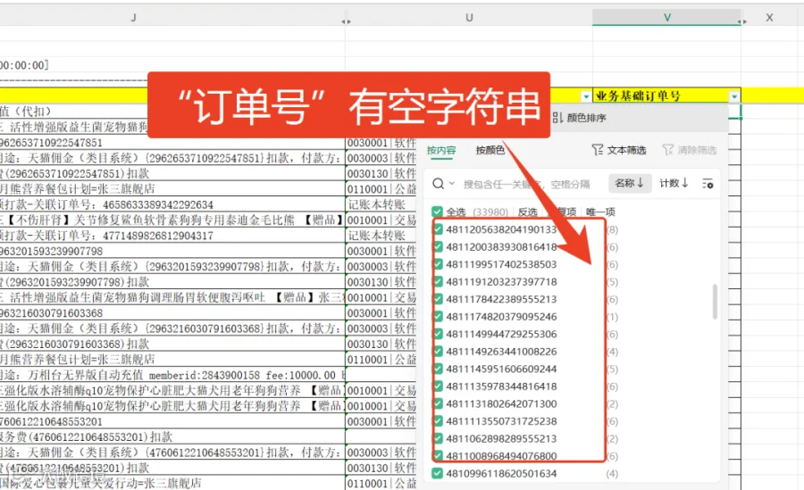Uncheck item 4811131802642071300
This screenshot has width=804, height=490.
point(438,403)
